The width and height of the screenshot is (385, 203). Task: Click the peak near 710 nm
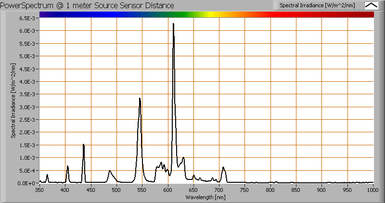pos(223,168)
